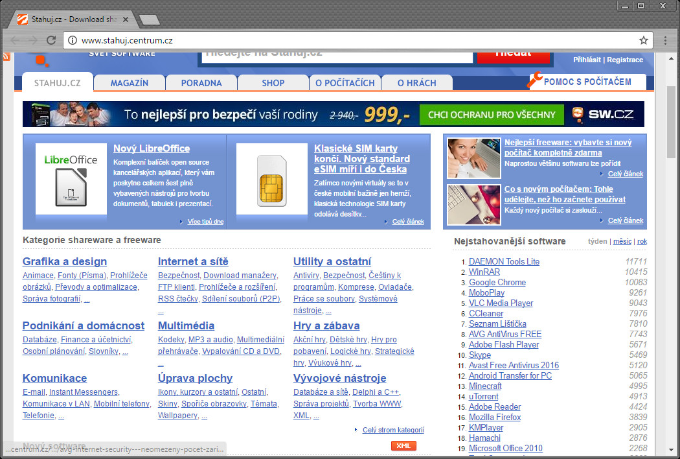
Task: Open WinRAR in top downloads list
Action: pos(484,272)
